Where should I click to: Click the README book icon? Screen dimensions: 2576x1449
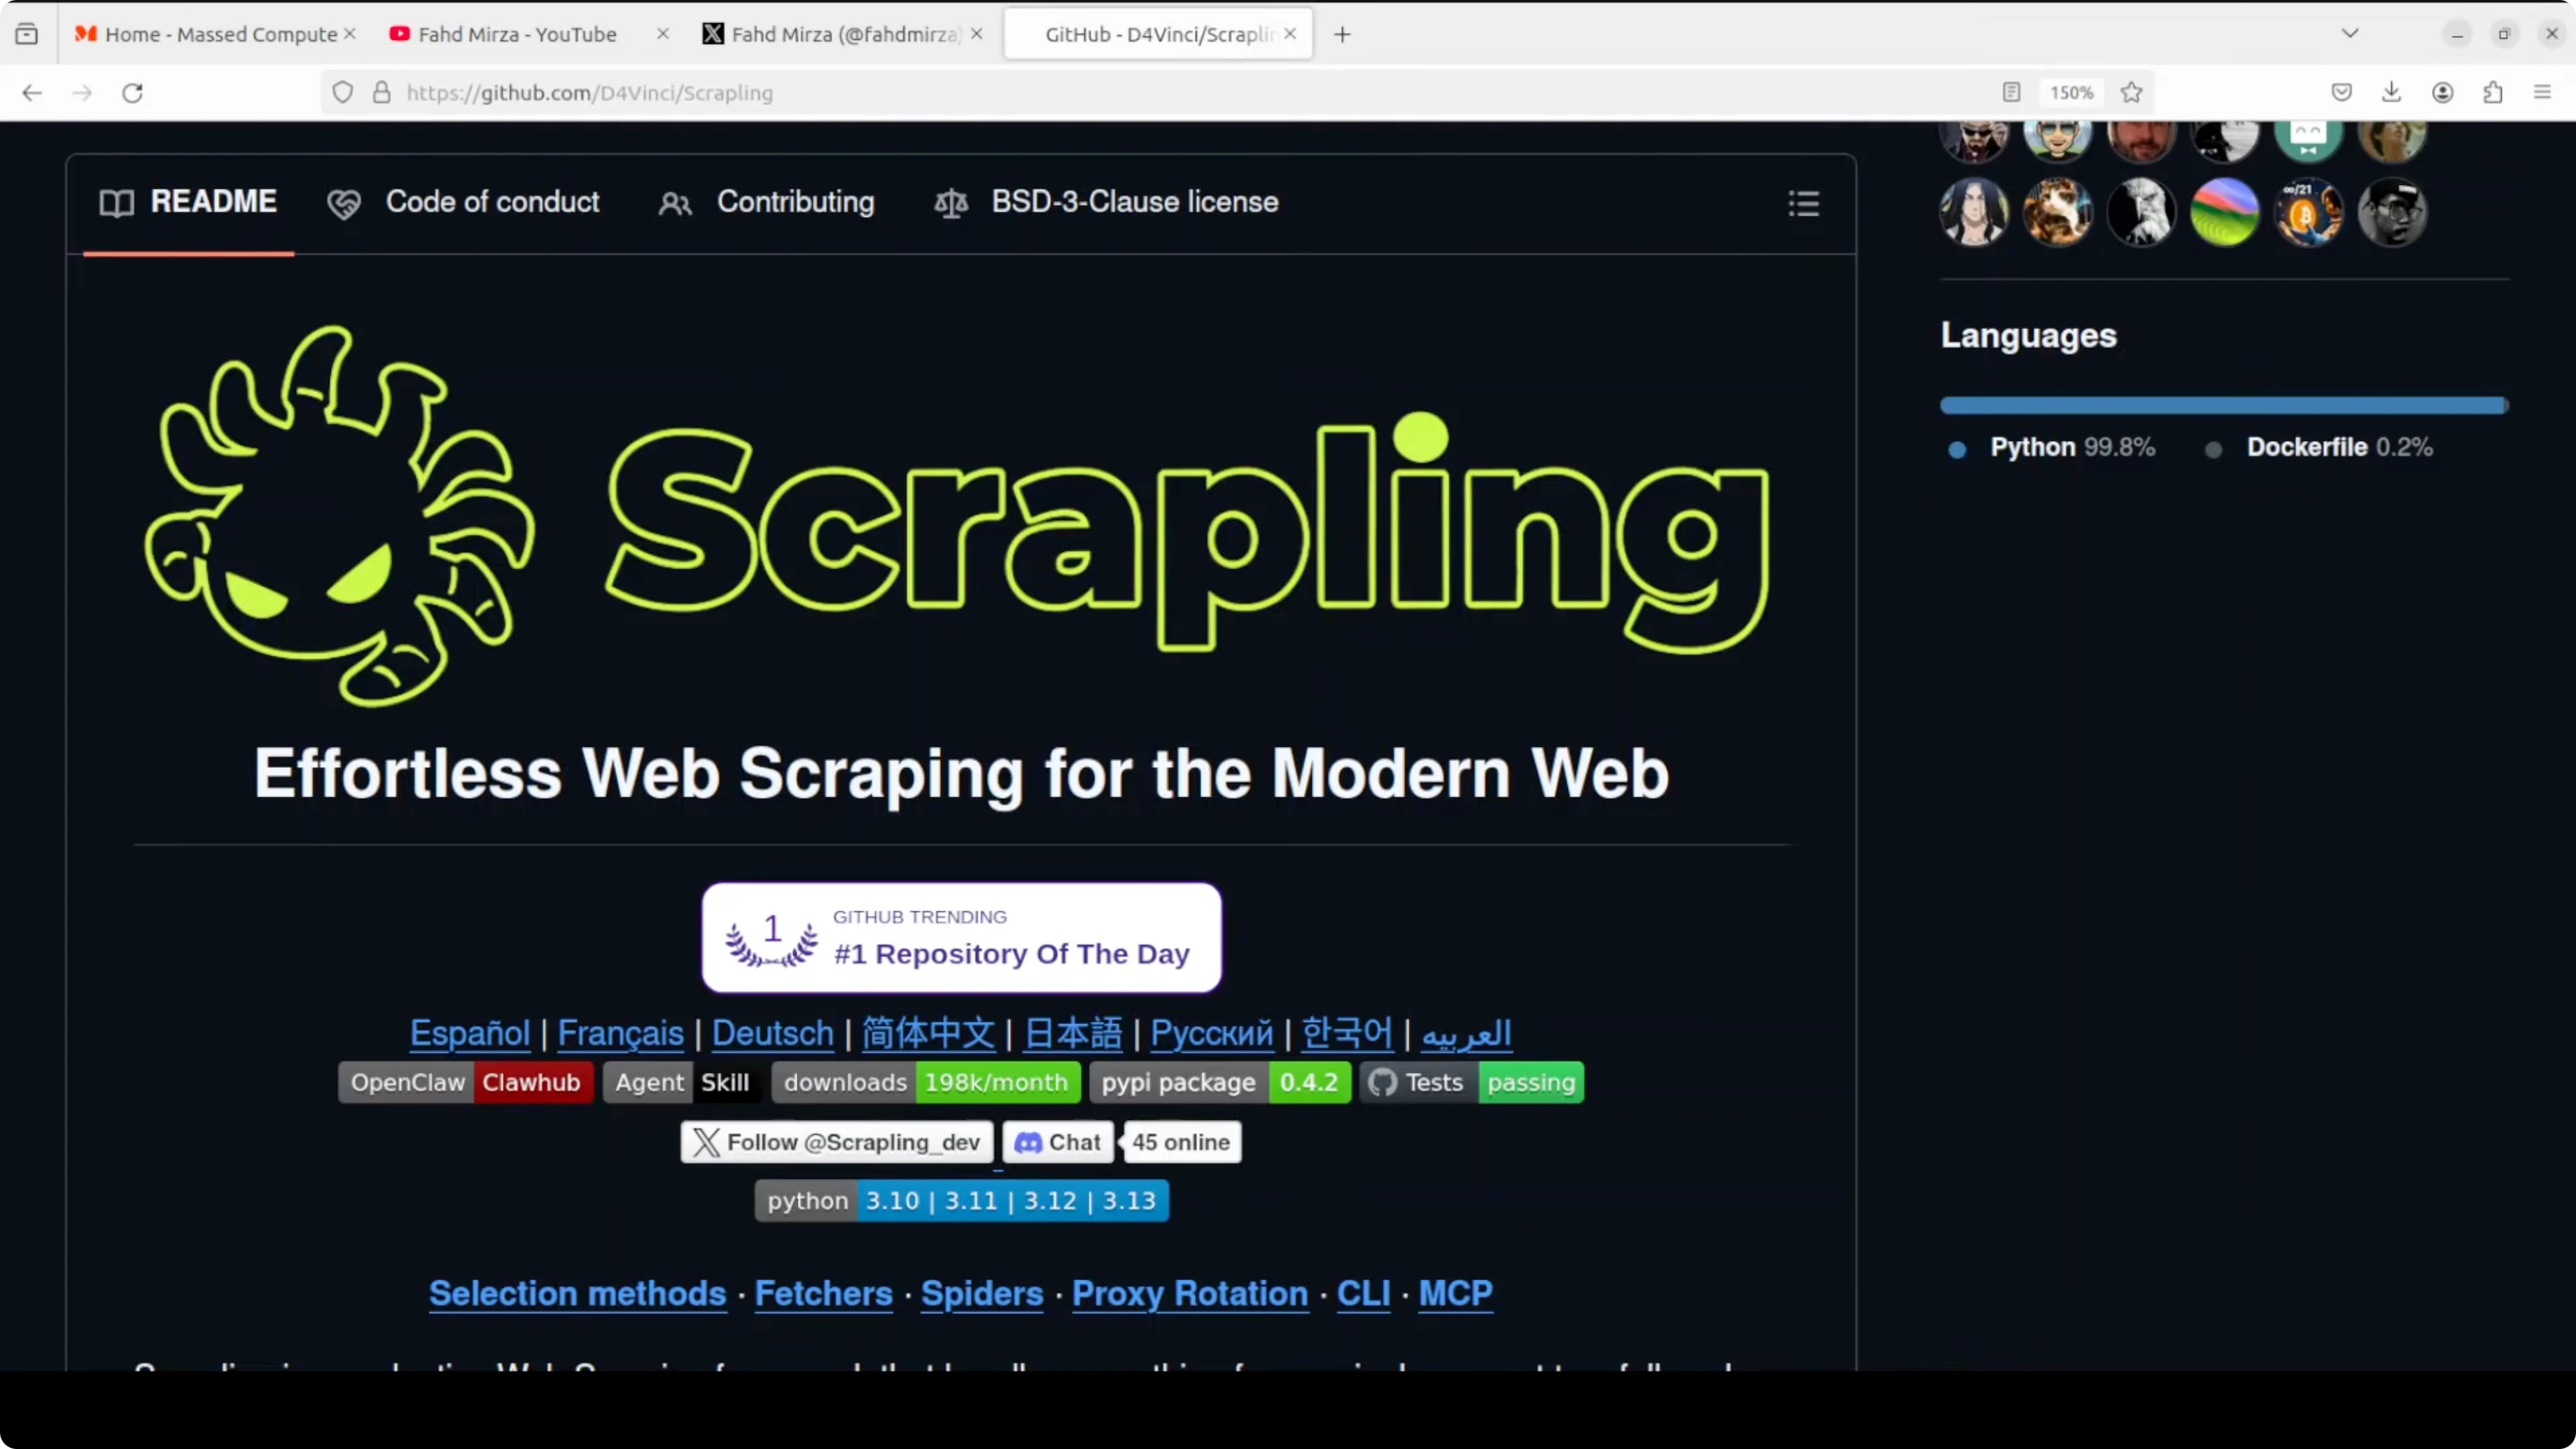[116, 202]
